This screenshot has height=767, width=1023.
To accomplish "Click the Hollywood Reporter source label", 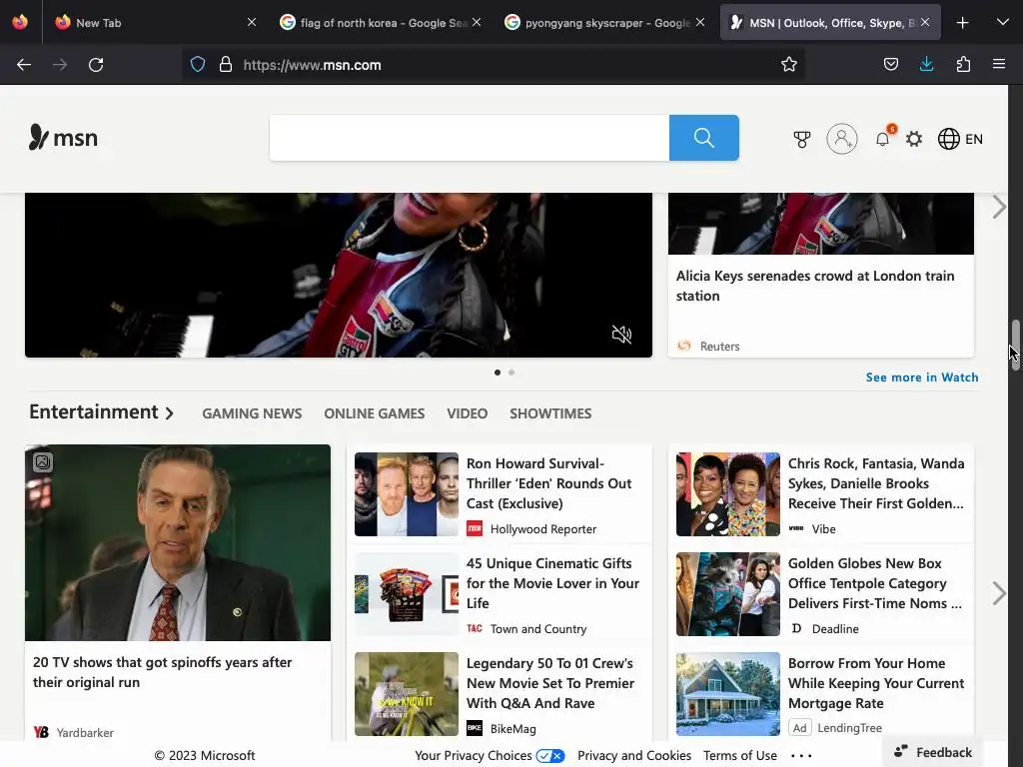I will [x=542, y=529].
